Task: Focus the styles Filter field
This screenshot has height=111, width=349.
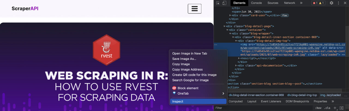Action: [263, 108]
